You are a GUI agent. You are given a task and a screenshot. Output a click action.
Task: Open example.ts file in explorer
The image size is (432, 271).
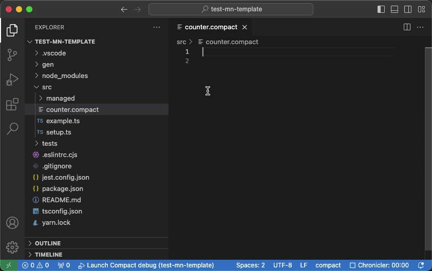pyautogui.click(x=63, y=121)
